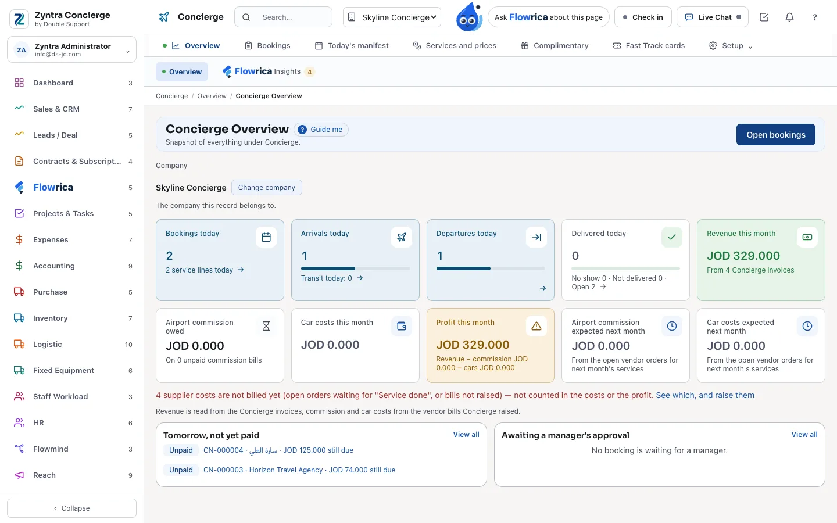Open Flowmind in the sidebar
Image resolution: width=837 pixels, height=523 pixels.
(71, 449)
